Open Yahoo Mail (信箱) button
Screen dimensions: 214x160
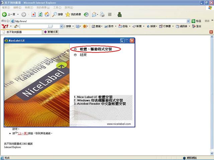click(123, 26)
